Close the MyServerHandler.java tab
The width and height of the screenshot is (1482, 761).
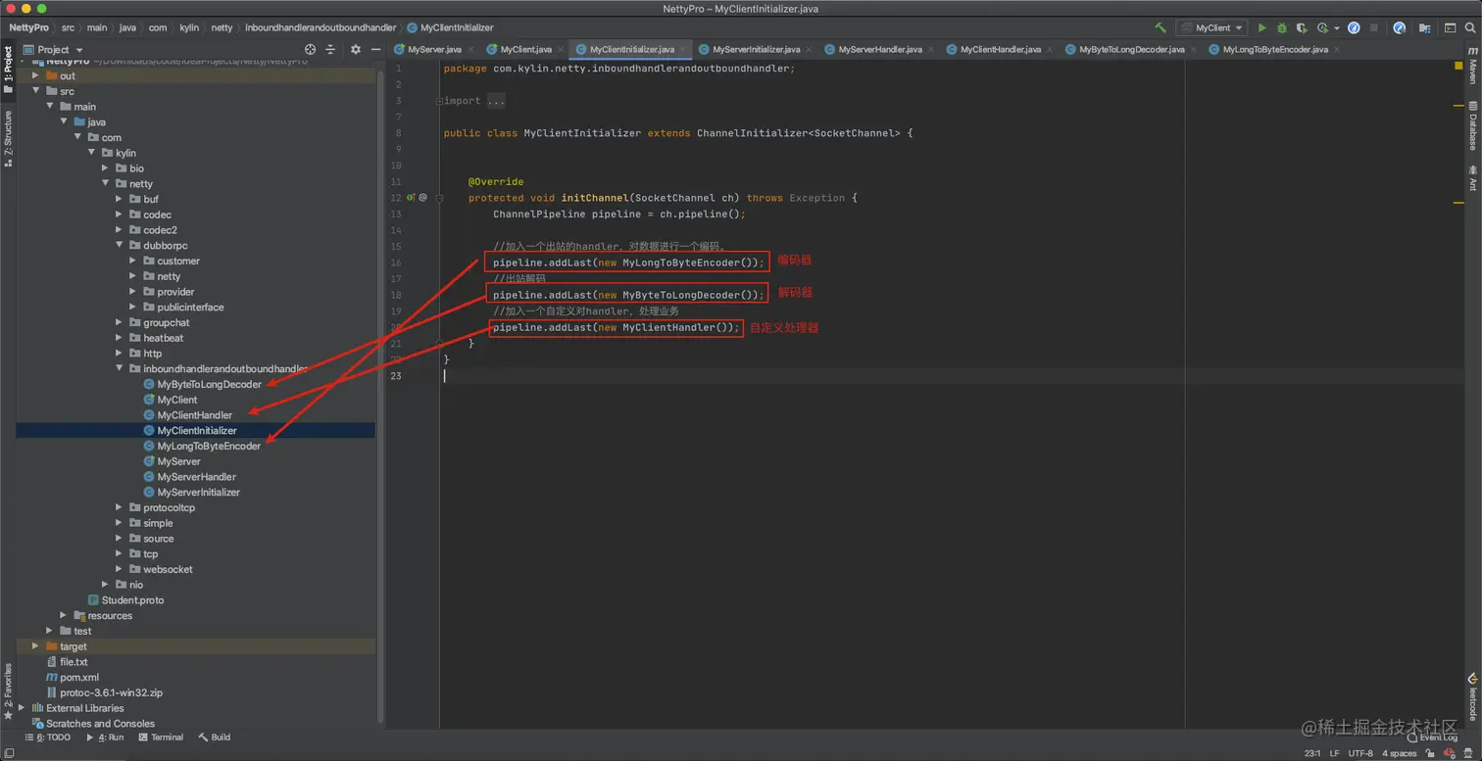[932, 49]
